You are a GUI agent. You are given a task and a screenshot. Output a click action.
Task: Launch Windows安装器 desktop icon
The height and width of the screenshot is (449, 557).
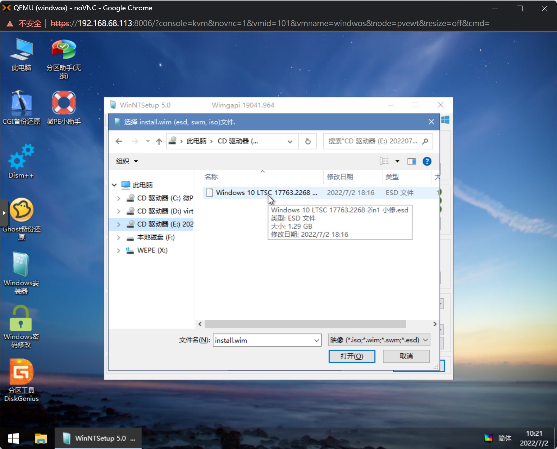click(x=21, y=273)
